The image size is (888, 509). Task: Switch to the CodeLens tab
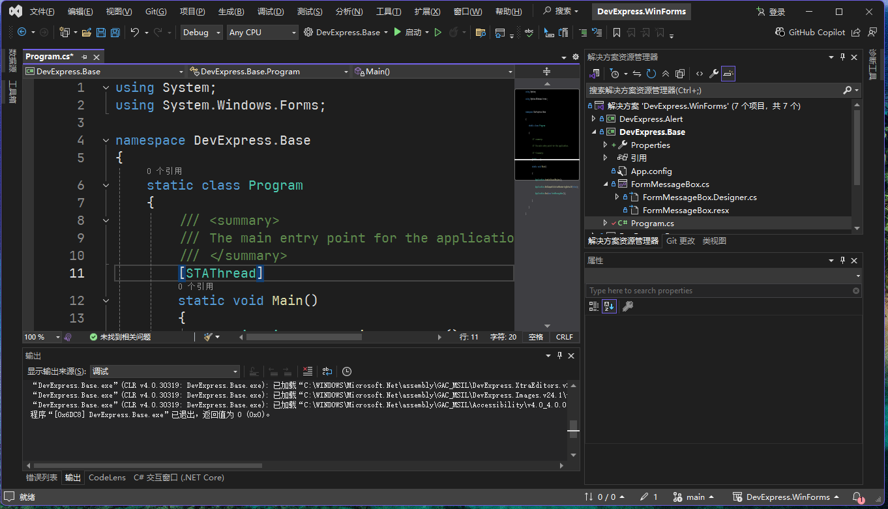coord(107,478)
